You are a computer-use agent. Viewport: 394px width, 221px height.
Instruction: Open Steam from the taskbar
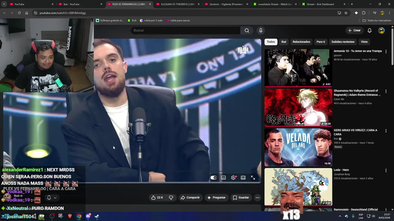click(x=97, y=216)
